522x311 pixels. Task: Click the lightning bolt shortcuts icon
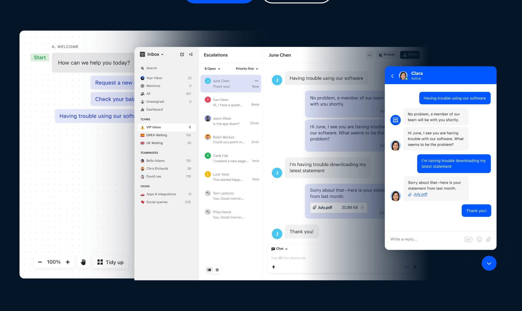[273, 266]
